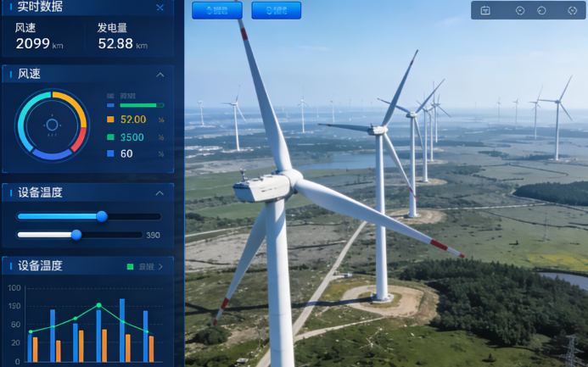588x367 pixels.
Task: Collapse the 风速 panel
Action: coord(160,75)
